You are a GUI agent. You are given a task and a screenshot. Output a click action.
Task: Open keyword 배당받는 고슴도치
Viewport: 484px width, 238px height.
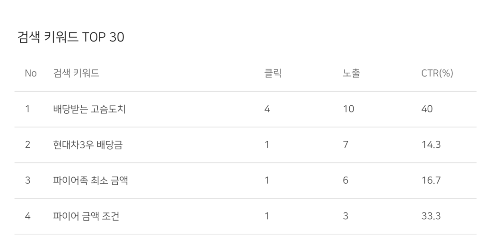(x=89, y=109)
